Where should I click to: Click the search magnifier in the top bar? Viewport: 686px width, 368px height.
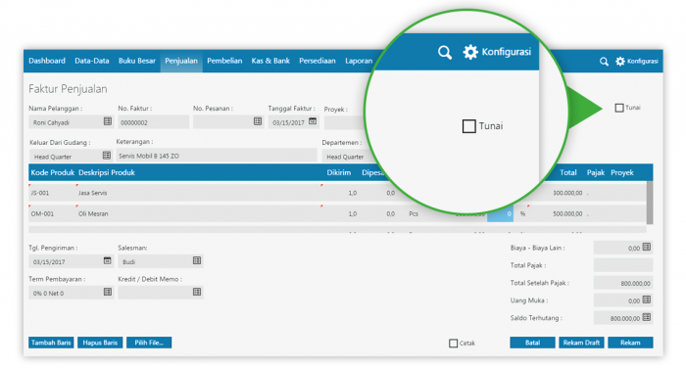point(604,62)
